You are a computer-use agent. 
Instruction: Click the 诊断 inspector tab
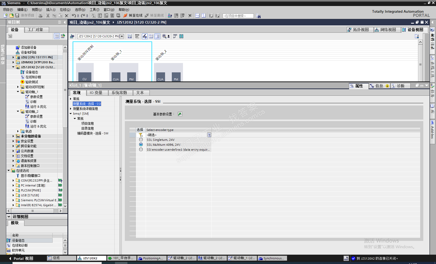(401, 86)
